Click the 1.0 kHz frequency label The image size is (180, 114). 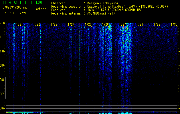2,51
